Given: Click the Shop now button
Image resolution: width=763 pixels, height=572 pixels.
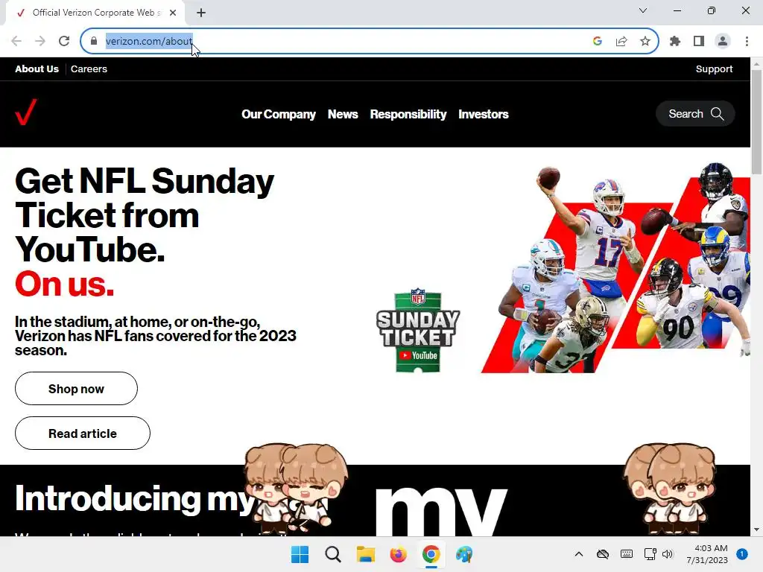Looking at the screenshot, I should 77,389.
